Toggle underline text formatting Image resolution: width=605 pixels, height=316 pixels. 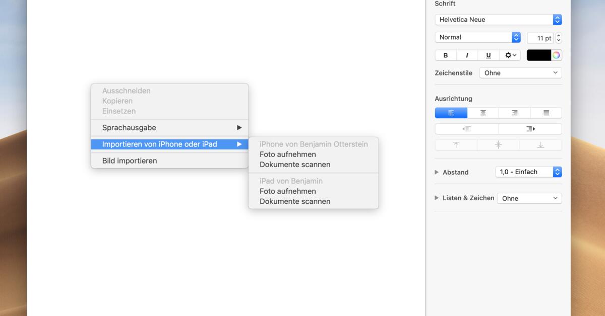pyautogui.click(x=488, y=55)
